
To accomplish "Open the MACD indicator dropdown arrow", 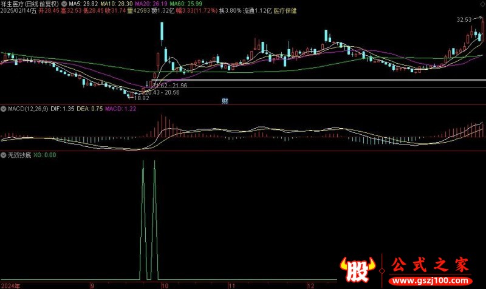I will pyautogui.click(x=4, y=109).
